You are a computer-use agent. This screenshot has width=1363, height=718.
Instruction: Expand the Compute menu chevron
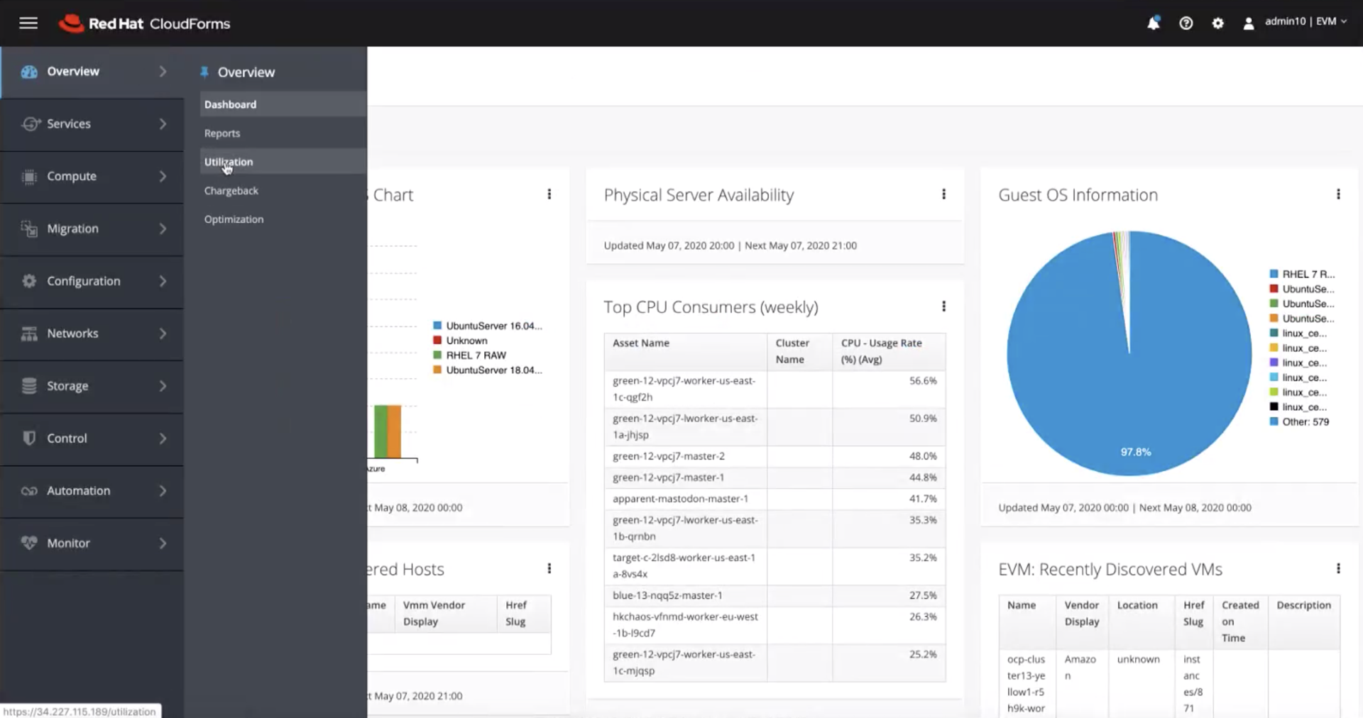pos(163,176)
